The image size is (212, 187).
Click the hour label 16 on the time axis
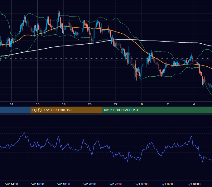click(38, 104)
